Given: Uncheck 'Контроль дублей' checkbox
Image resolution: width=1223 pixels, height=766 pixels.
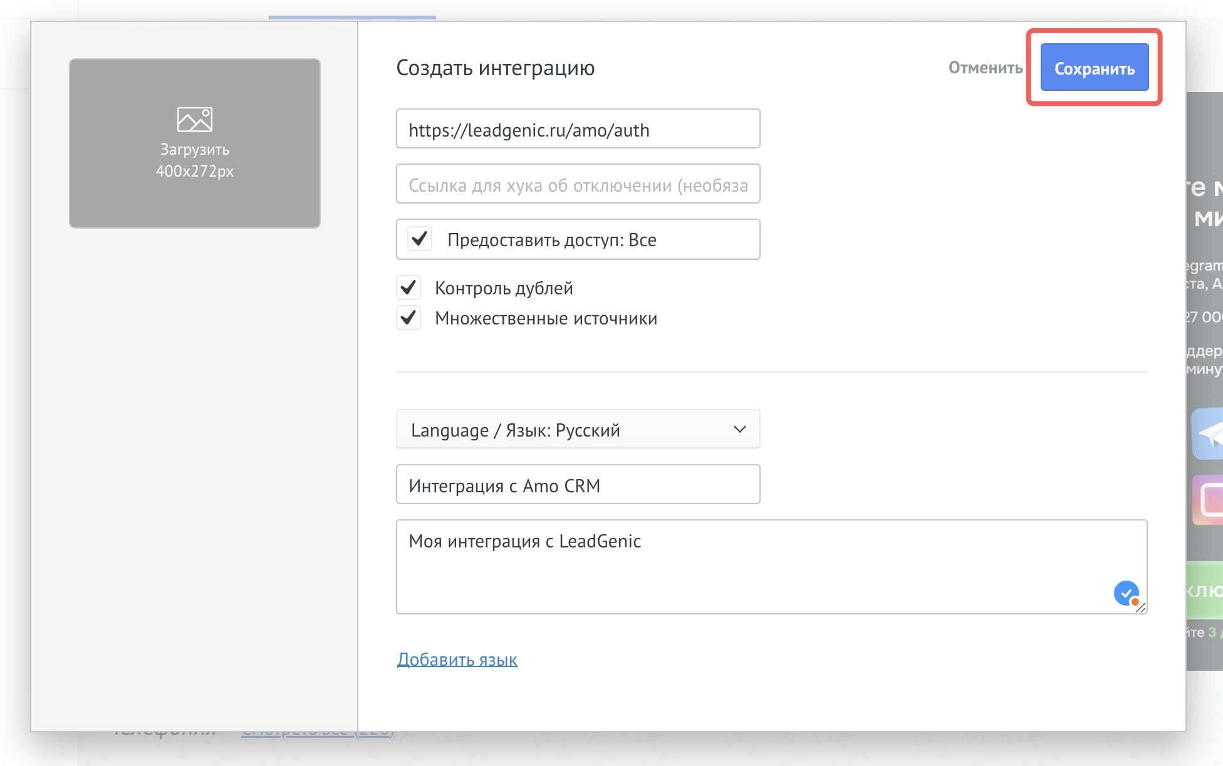Looking at the screenshot, I should [409, 287].
